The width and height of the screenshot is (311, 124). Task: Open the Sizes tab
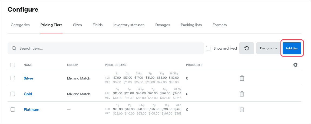(77, 25)
